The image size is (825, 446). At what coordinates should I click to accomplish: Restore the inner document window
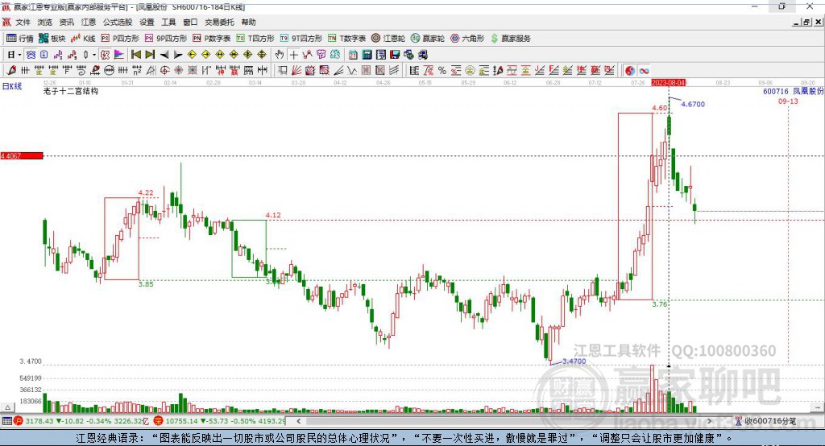point(806,22)
